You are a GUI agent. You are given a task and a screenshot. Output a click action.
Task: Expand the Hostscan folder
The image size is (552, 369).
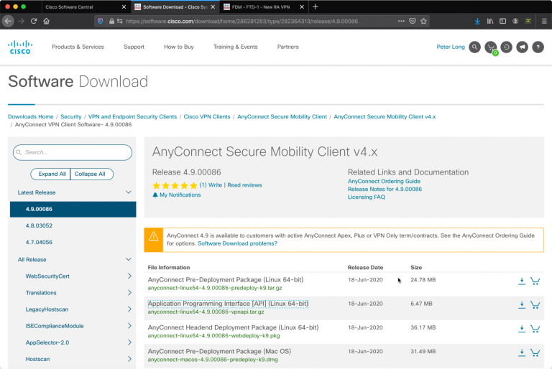(129, 359)
